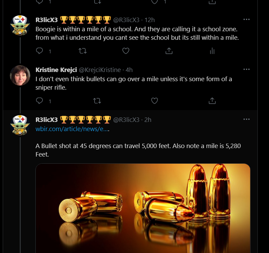Reply to Kristine Krejci's sniper rifle tweet
This screenshot has height=253, width=269.
click(39, 101)
